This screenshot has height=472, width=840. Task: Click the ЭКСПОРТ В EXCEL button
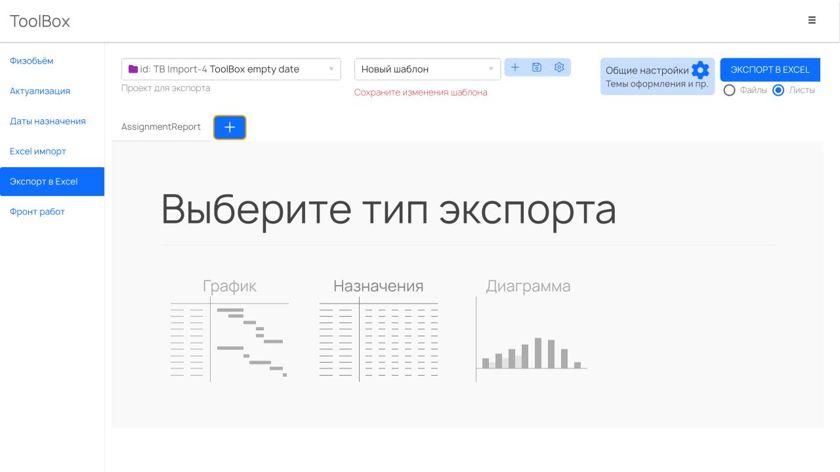(x=770, y=69)
